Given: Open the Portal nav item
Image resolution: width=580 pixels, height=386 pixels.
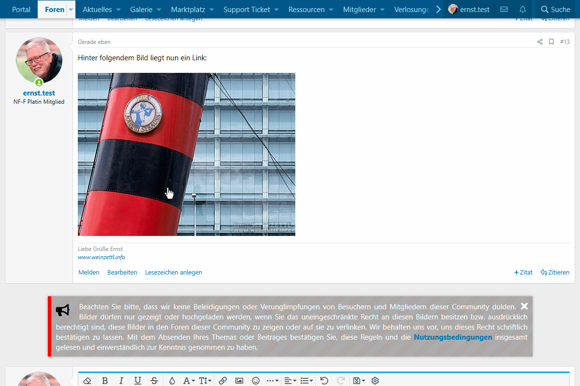Looking at the screenshot, I should tap(21, 9).
